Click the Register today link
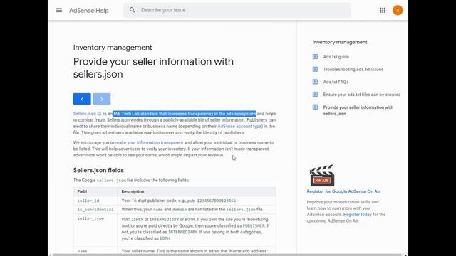Viewport: 456px width, 256px height. 358,215
